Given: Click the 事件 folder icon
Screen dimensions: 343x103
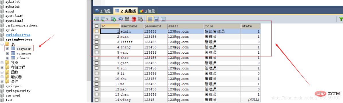Looking at the screenshot, I should [x=7, y=81].
